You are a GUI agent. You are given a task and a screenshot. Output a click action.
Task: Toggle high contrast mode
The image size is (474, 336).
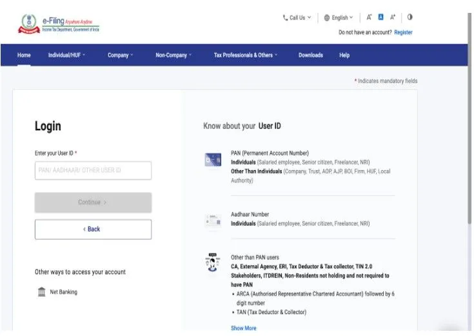click(410, 17)
